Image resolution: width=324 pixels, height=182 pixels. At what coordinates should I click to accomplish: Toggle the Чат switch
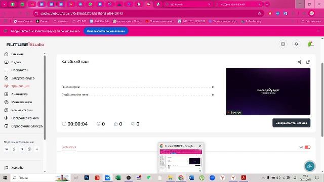(x=307, y=147)
